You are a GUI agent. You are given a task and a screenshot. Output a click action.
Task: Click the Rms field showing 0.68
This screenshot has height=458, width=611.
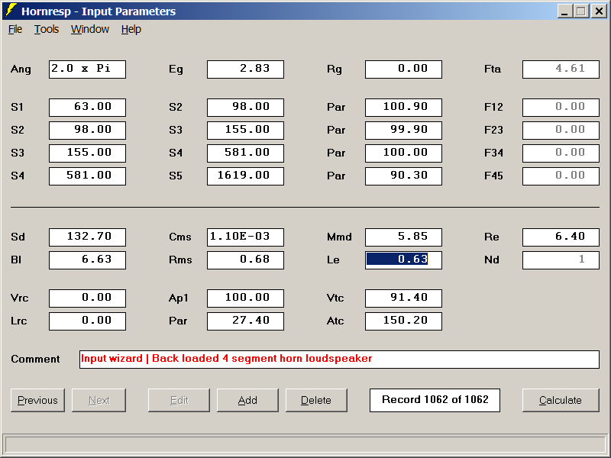[245, 260]
